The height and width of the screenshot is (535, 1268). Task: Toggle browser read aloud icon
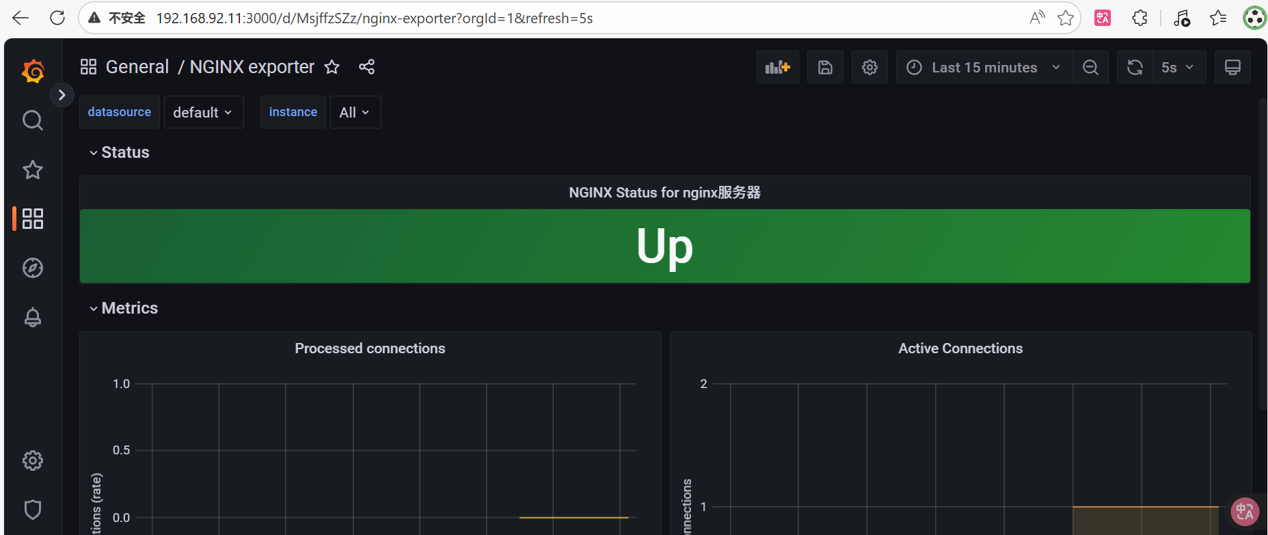[x=1037, y=18]
